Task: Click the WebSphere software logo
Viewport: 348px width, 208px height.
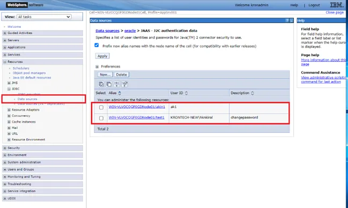Action: [x=25, y=5]
